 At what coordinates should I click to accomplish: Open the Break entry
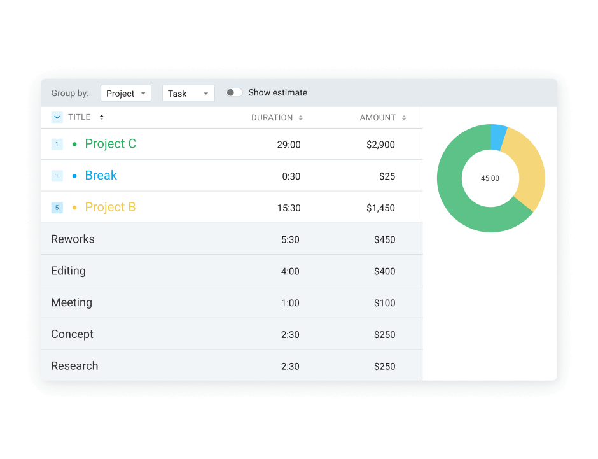click(101, 176)
